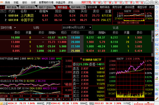Screen dimensions: 159x105
Task: Click the up arrow icon in right sidebar
Action: pyautogui.click(x=157, y=12)
